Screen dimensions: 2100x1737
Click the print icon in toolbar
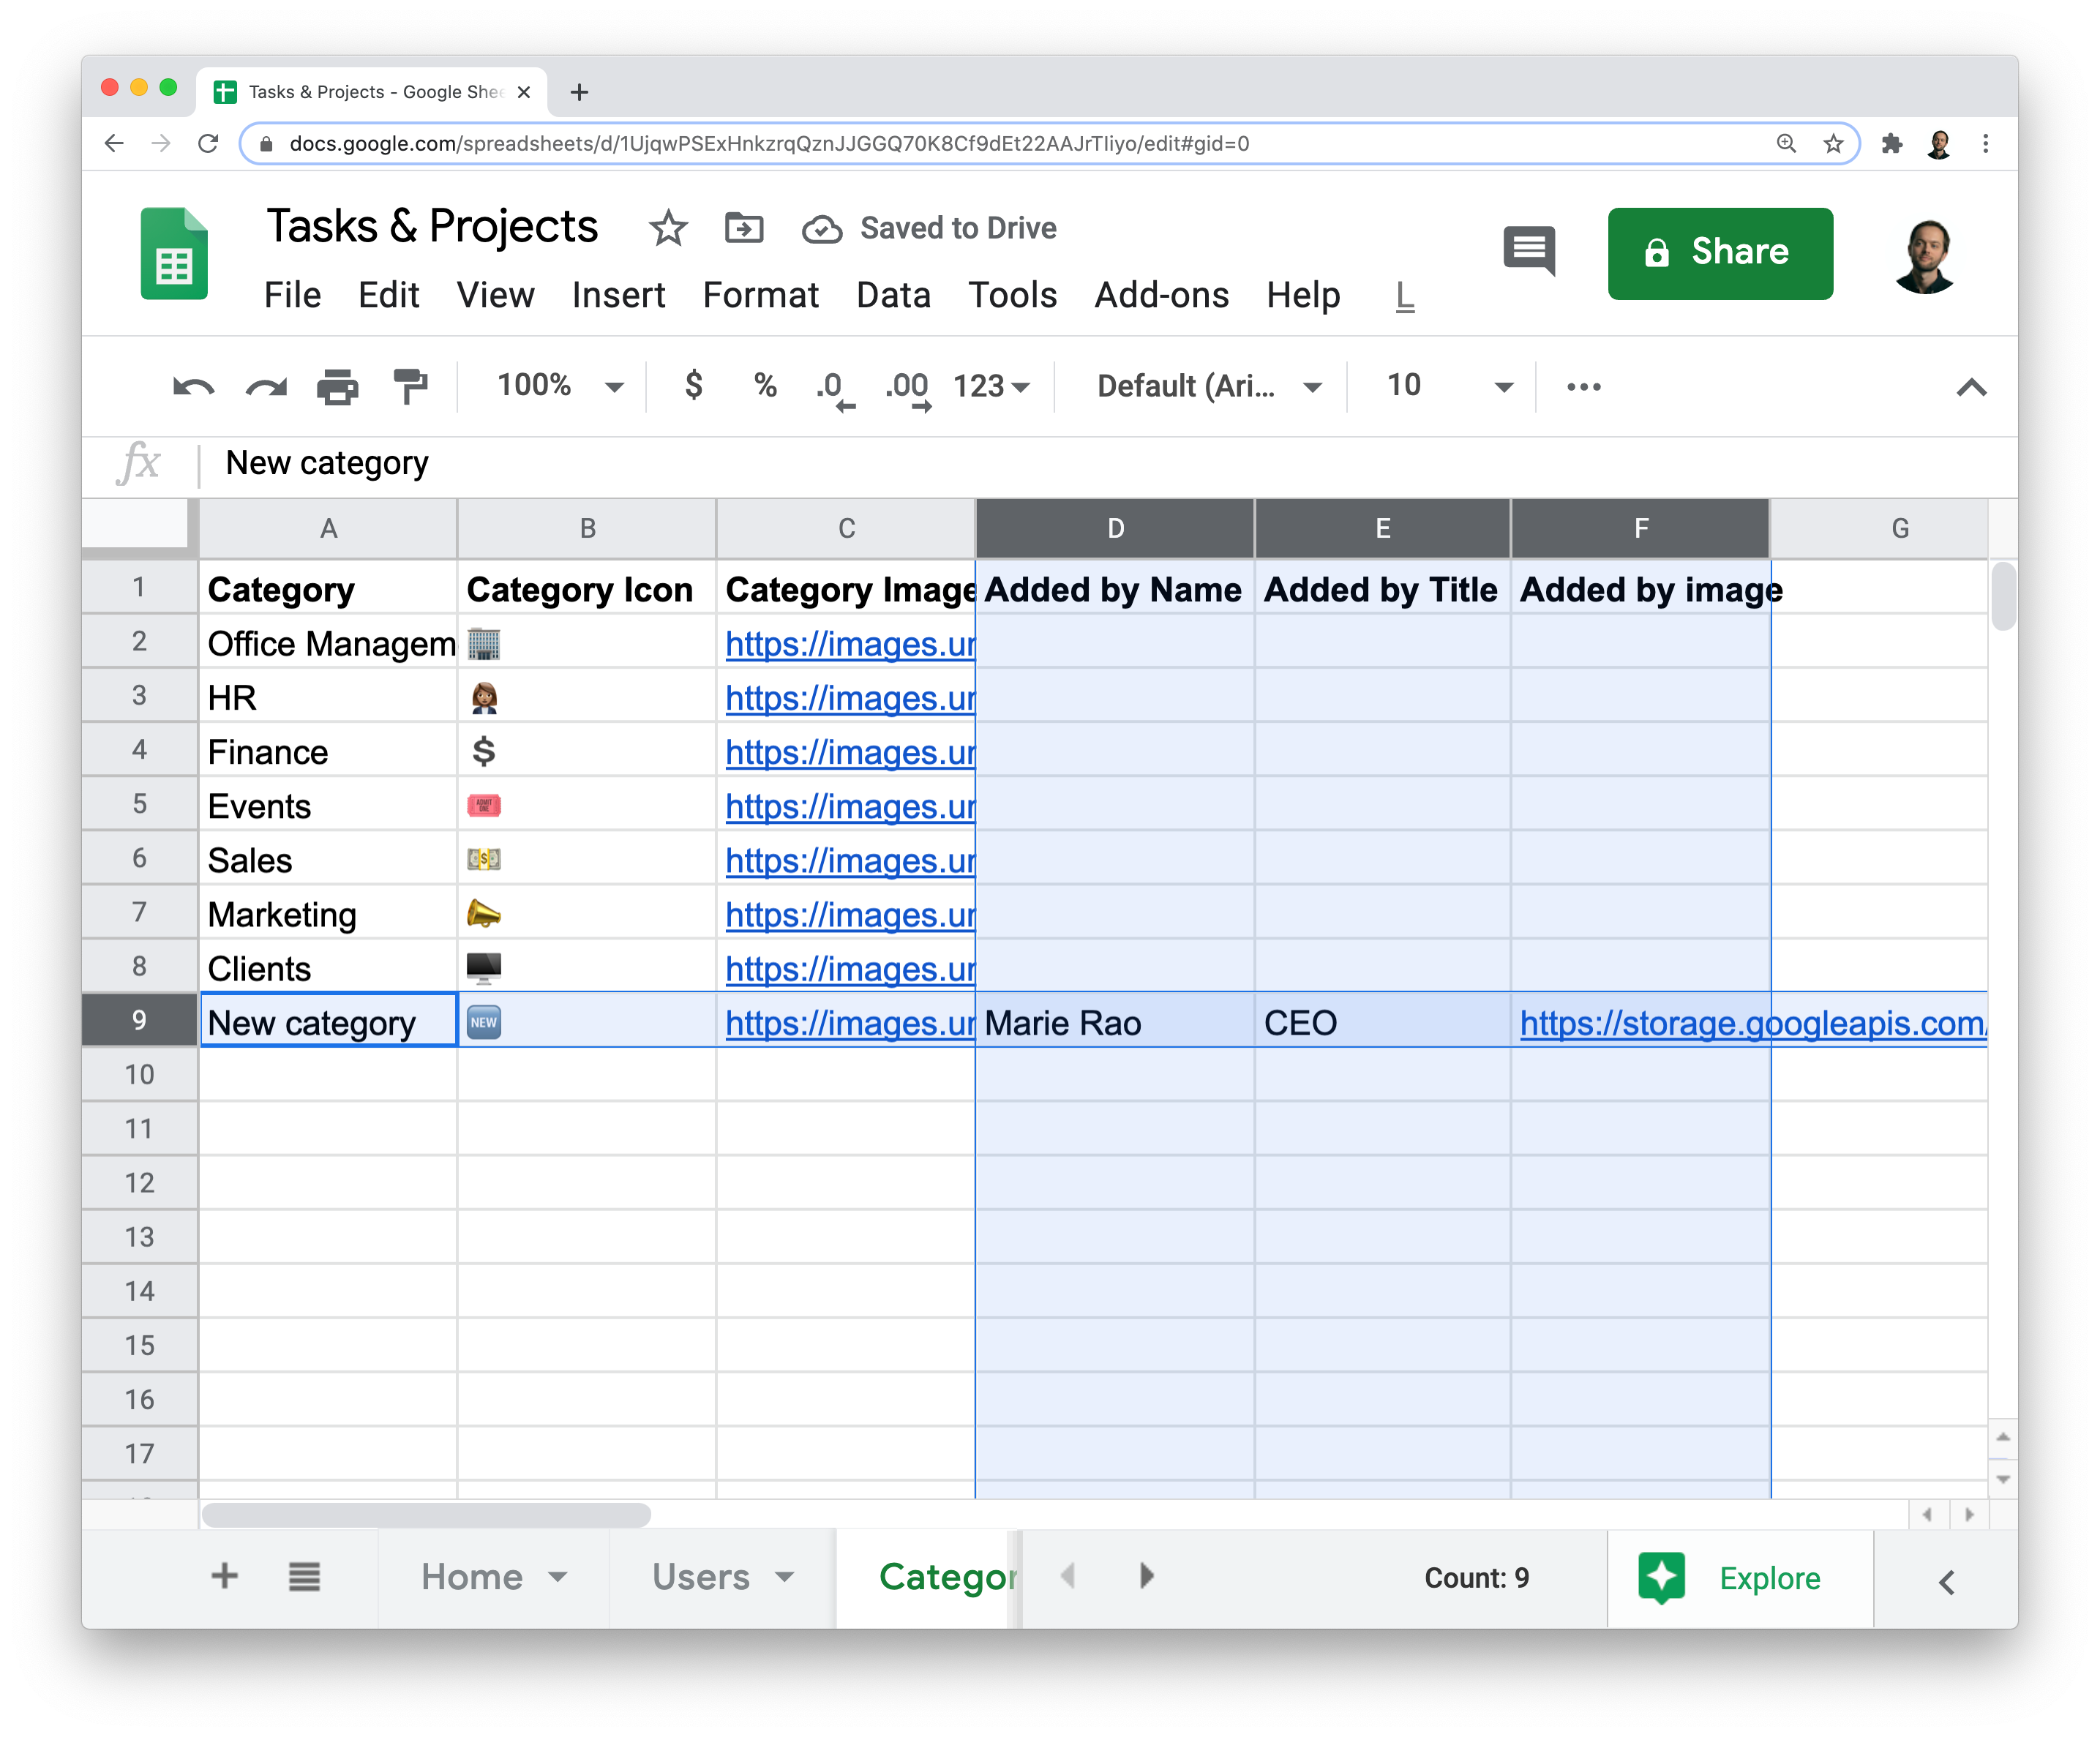337,387
